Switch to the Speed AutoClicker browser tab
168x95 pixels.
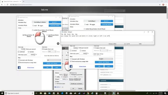pyautogui.click(x=11, y=2)
